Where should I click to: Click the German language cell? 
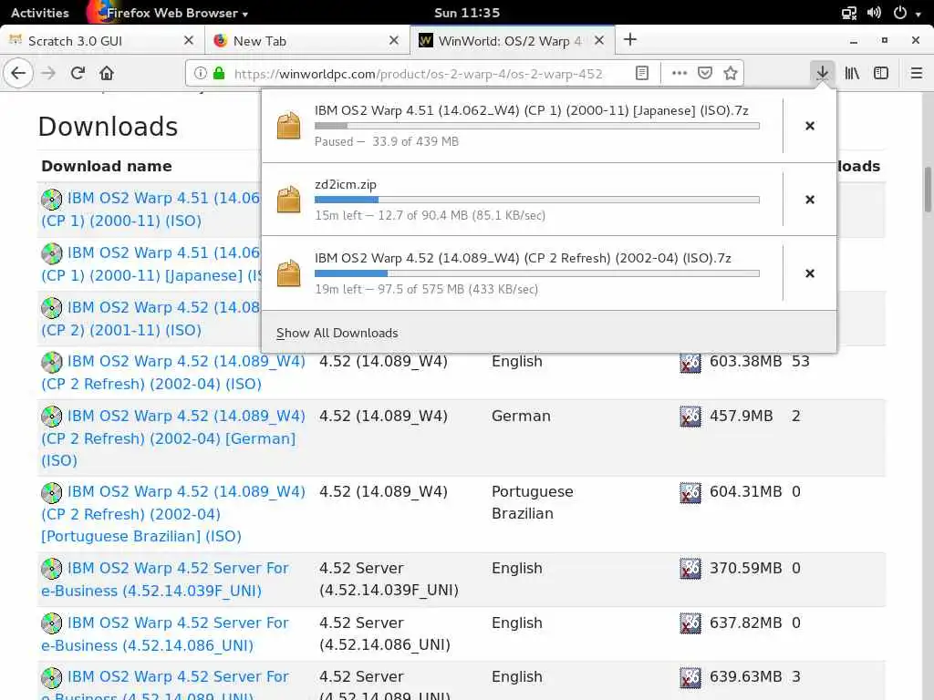(521, 416)
